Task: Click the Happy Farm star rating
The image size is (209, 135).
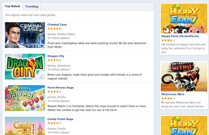Action: point(168,40)
